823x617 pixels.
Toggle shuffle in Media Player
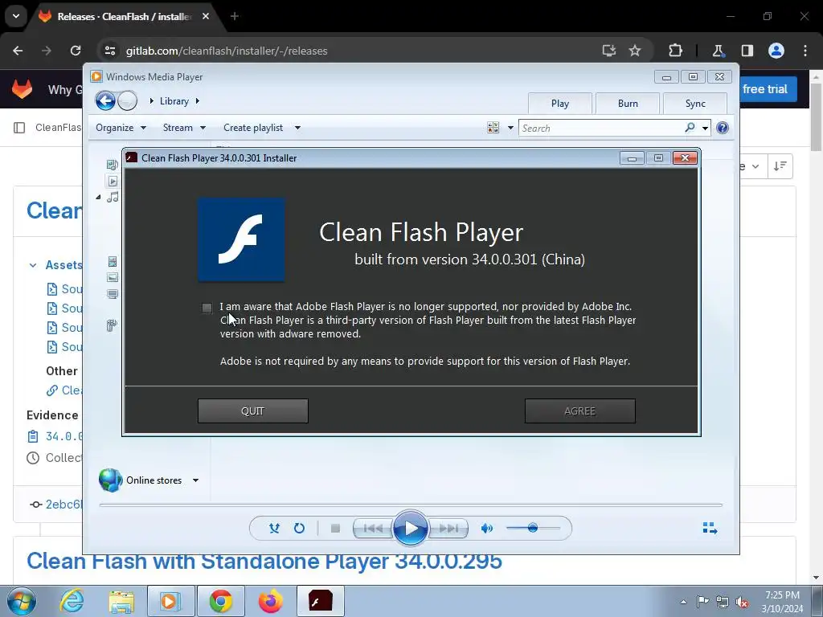point(274,529)
